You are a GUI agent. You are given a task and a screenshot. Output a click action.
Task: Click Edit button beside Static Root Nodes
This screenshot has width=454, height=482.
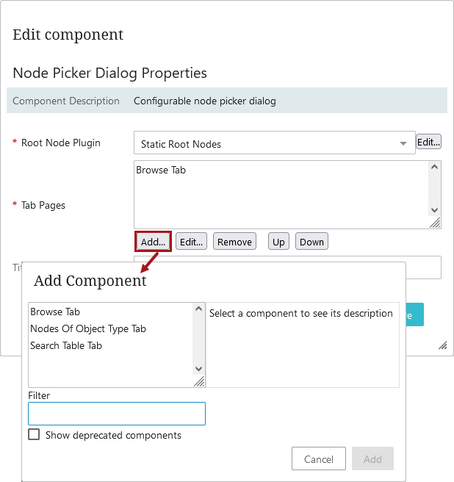click(428, 142)
